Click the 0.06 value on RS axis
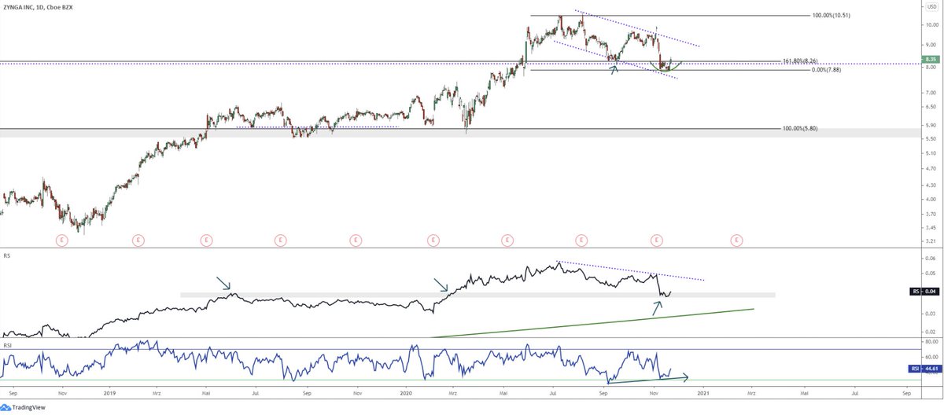Image resolution: width=944 pixels, height=415 pixels. pos(932,259)
